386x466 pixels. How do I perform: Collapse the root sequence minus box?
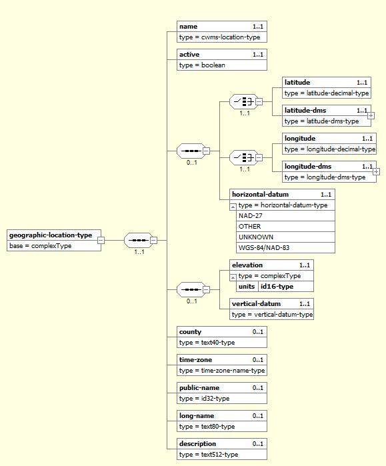tap(153, 240)
